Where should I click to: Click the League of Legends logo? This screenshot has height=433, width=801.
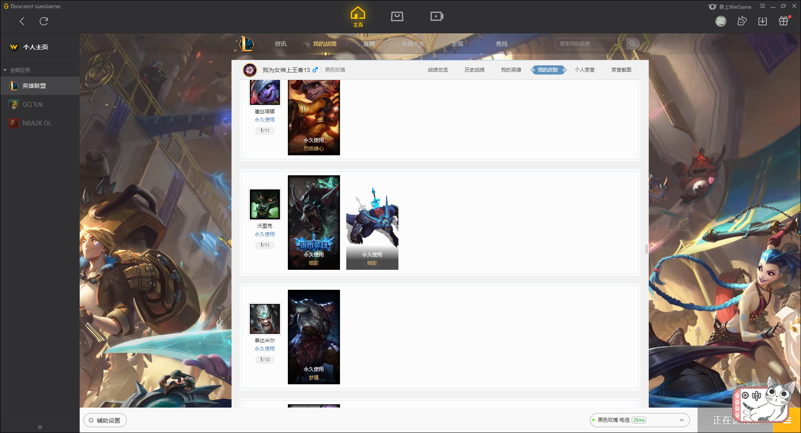pyautogui.click(x=247, y=44)
